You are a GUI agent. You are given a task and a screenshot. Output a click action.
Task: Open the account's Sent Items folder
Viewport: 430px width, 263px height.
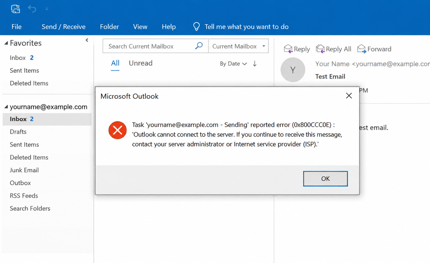coord(24,145)
